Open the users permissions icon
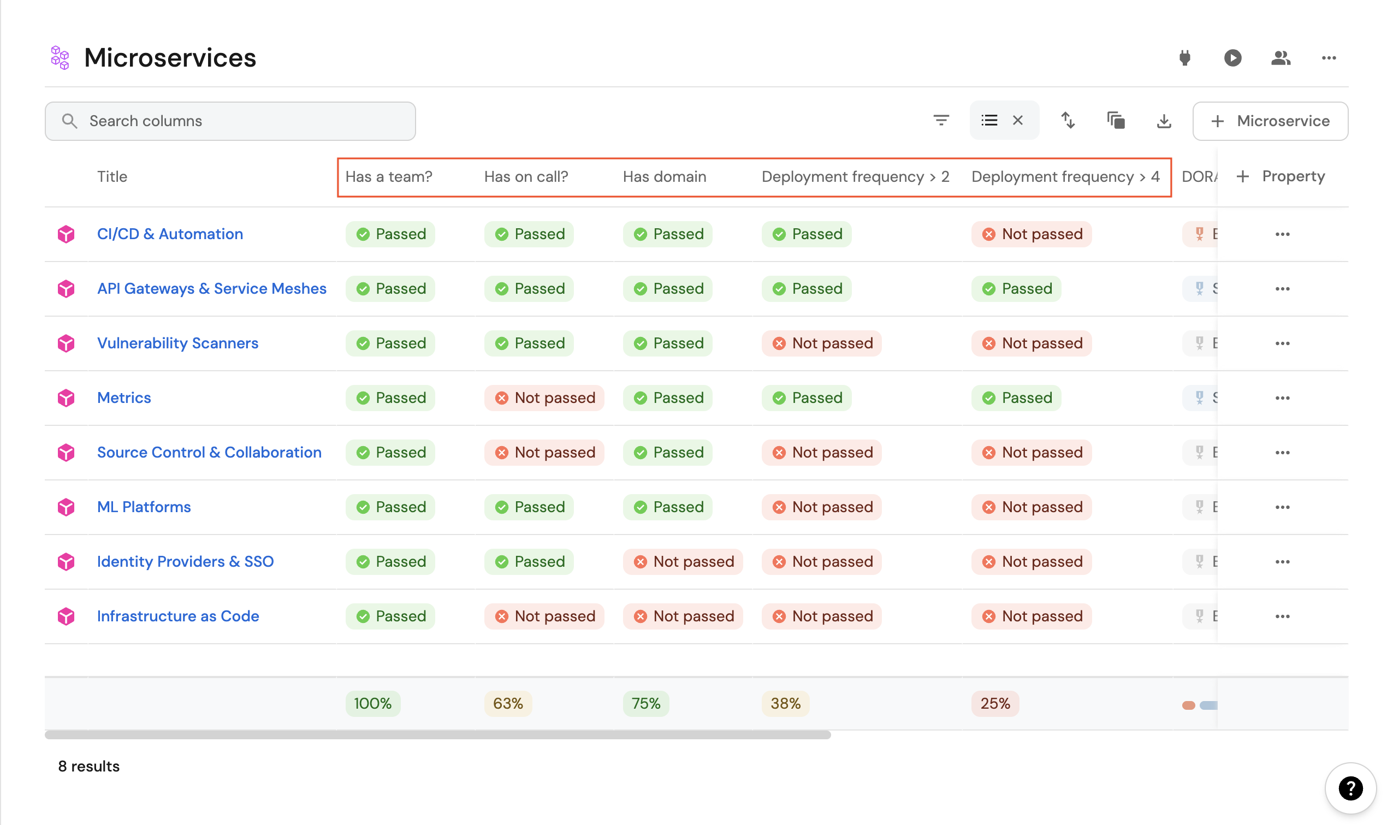This screenshot has height=825, width=1387. pyautogui.click(x=1281, y=58)
